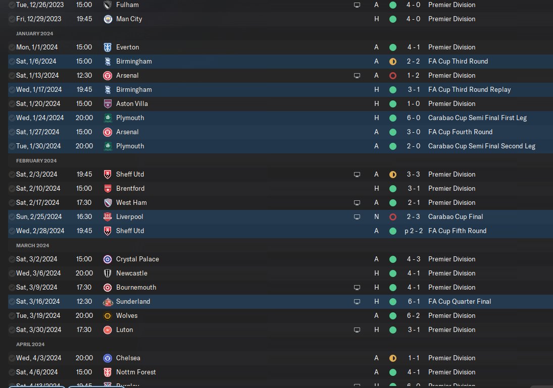The image size is (553, 388).
Task: Click the TV icon on Liverpool final row
Action: pos(357,217)
